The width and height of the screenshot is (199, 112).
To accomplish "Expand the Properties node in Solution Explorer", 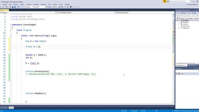I will [179, 22].
